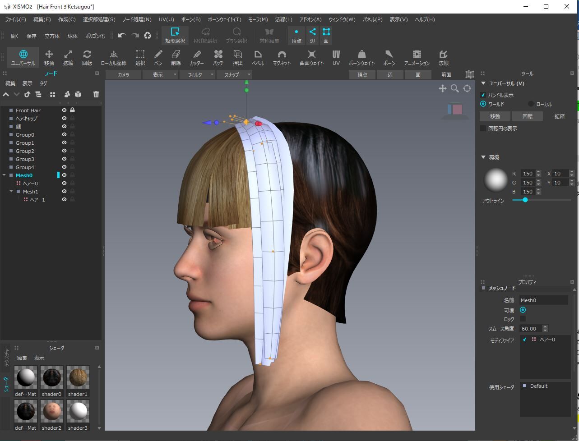
Task: Click the recycle icon in top toolbar
Action: [x=148, y=36]
